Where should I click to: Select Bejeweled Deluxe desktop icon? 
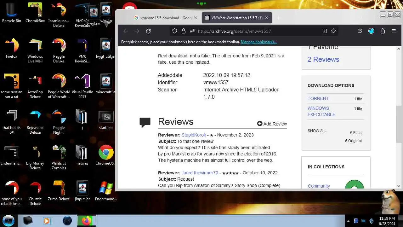pos(35,122)
